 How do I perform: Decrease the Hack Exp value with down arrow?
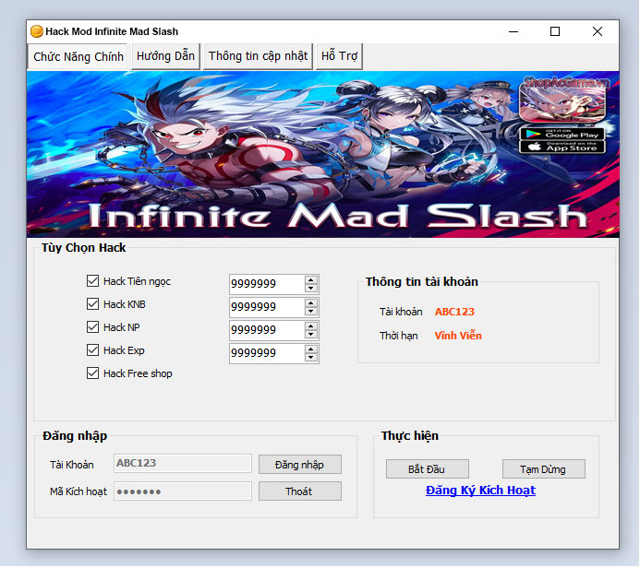(311, 358)
